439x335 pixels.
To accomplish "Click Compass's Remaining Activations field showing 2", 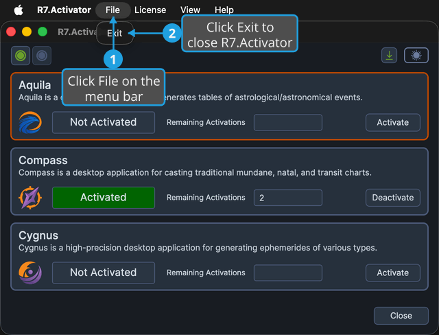I will [288, 198].
